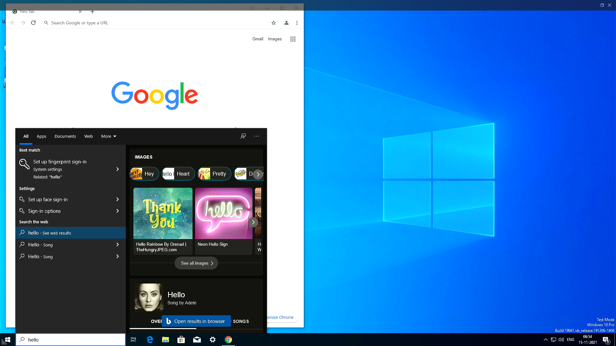
Task: Click the See all images button
Action: coord(196,263)
